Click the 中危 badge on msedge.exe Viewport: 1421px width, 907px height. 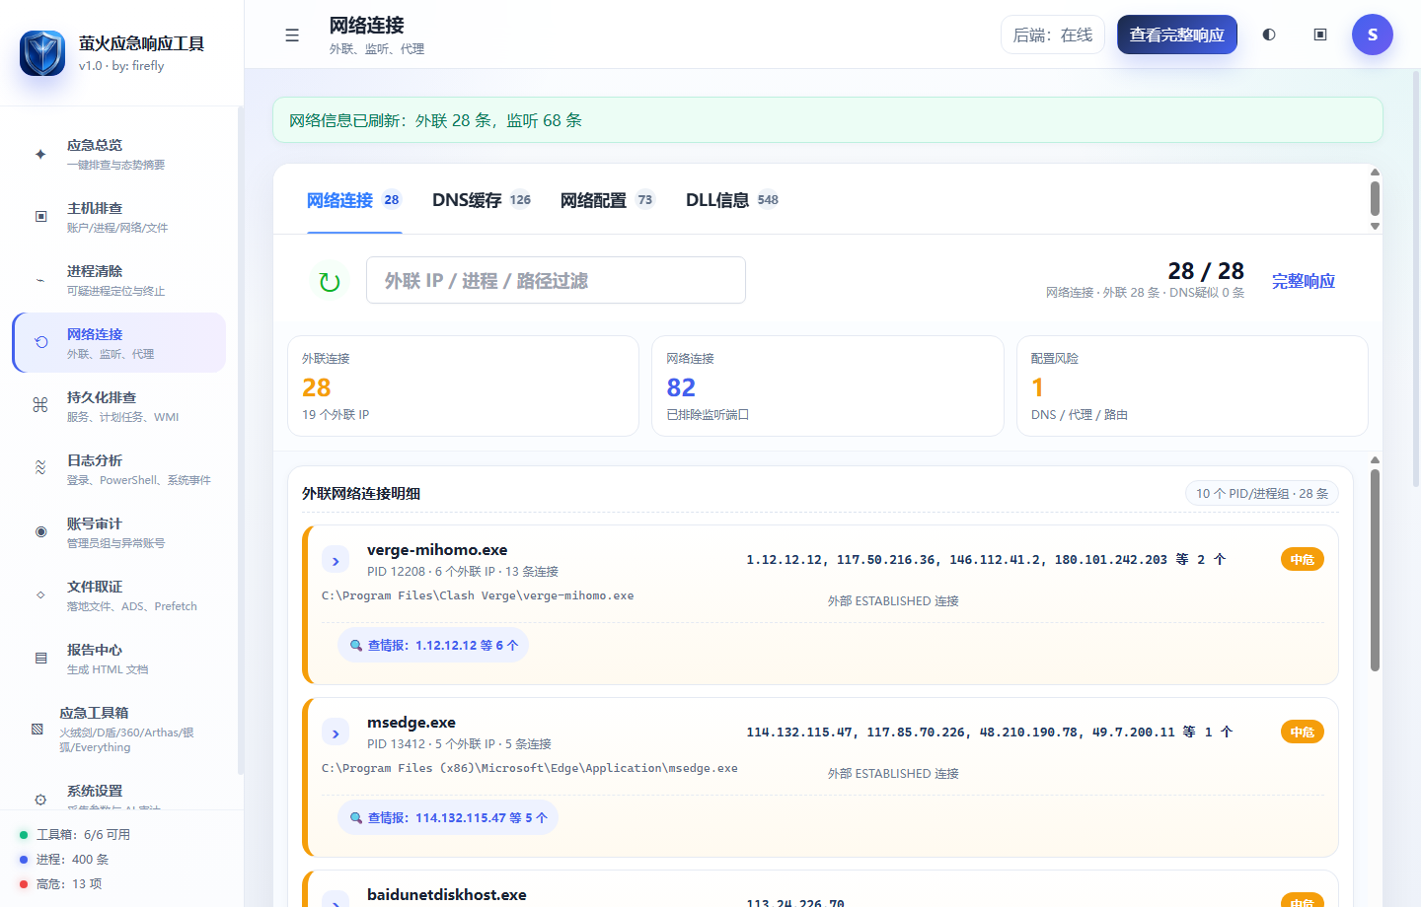(x=1303, y=732)
